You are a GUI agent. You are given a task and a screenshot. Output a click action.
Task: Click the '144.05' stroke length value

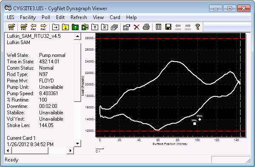[46, 125]
